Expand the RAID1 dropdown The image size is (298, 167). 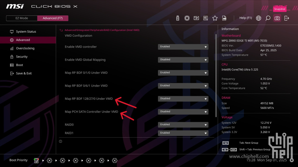click(183, 133)
